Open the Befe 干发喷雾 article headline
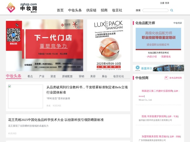The height and width of the screenshot is (142, 190). tap(87, 90)
